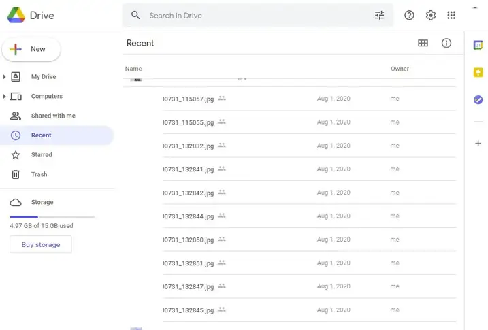Screen dimensions: 488x330
Task: Click the Recent page heading
Action: coord(140,43)
